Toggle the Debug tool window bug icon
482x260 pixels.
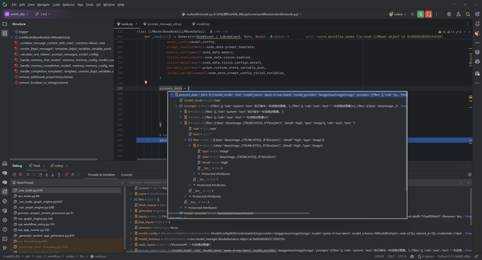click(4, 192)
